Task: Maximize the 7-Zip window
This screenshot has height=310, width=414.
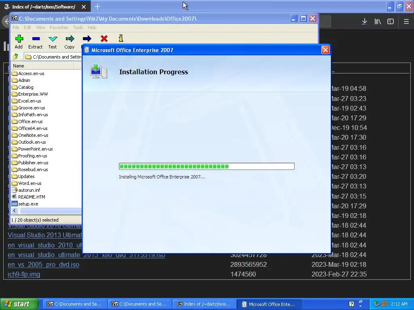Action: (x=303, y=19)
